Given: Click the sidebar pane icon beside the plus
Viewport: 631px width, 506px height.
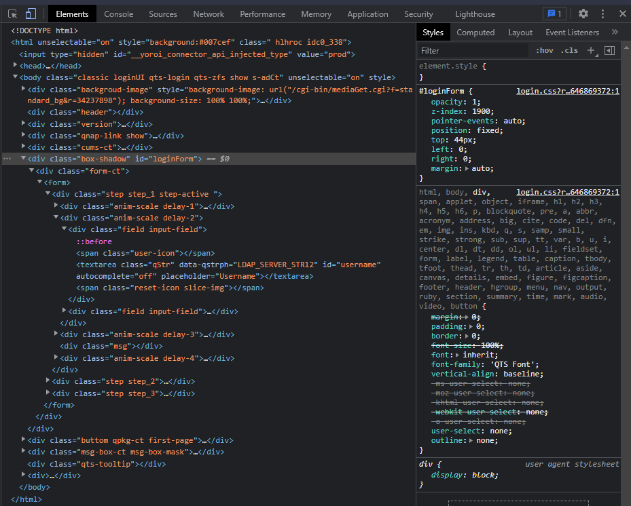Looking at the screenshot, I should tap(608, 50).
